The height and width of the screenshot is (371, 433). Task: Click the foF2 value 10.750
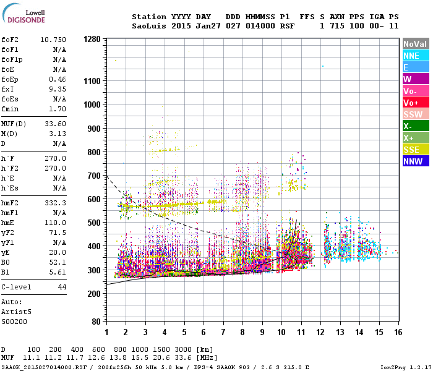click(53, 40)
